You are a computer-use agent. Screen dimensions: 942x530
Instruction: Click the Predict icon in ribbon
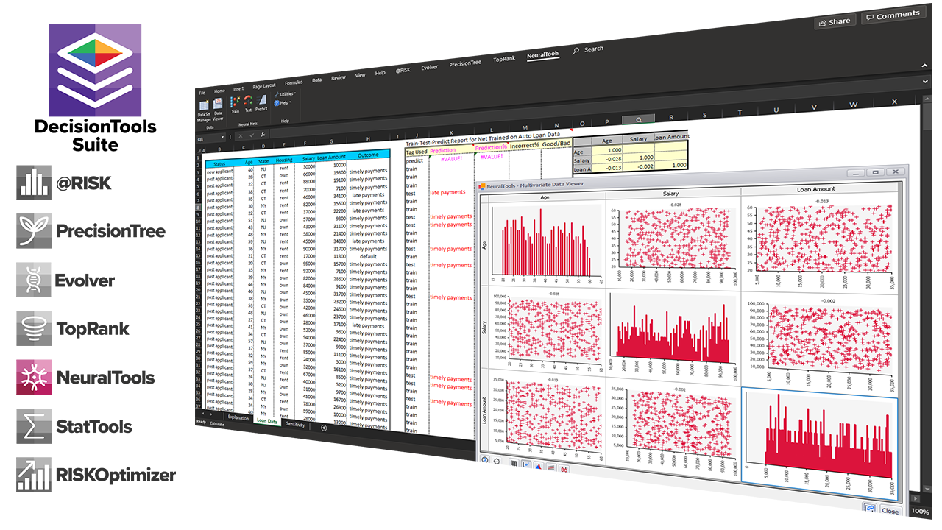(x=261, y=99)
